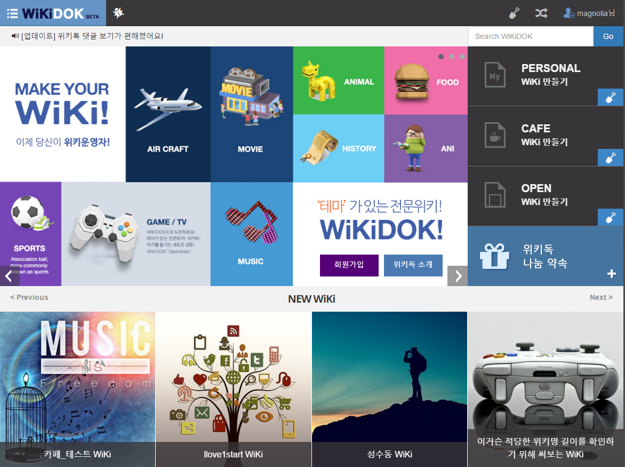
Task: Click the shovel create-wiki icon in the header
Action: 514,13
